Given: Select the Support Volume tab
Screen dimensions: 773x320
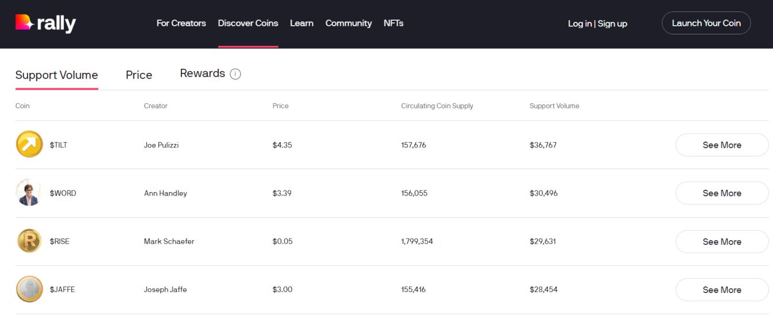Looking at the screenshot, I should click(x=57, y=75).
